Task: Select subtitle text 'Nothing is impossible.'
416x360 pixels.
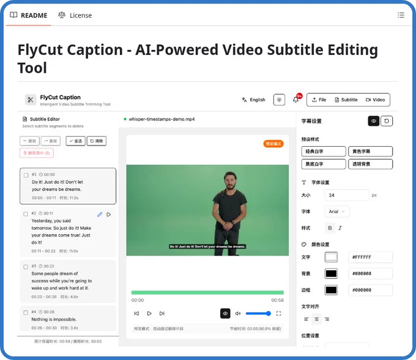Action: click(x=54, y=320)
